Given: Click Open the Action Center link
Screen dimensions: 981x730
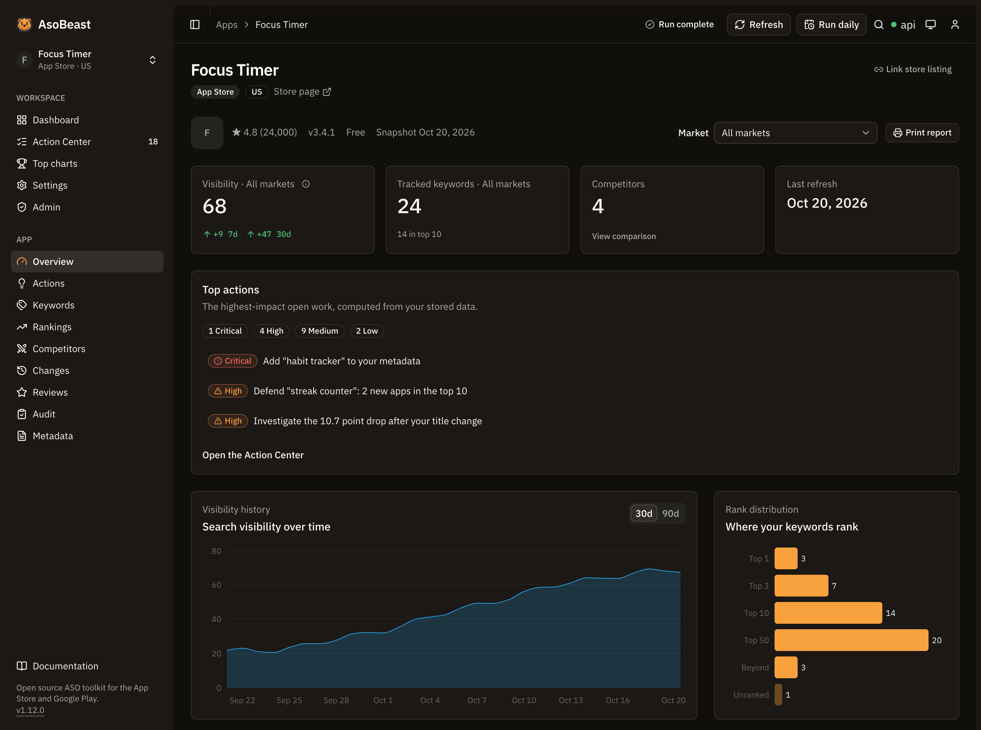Looking at the screenshot, I should [253, 455].
